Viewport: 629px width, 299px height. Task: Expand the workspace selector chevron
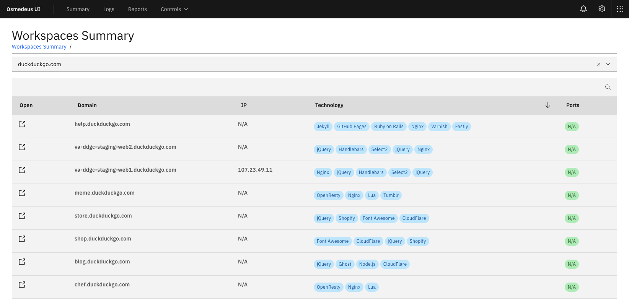pos(608,64)
